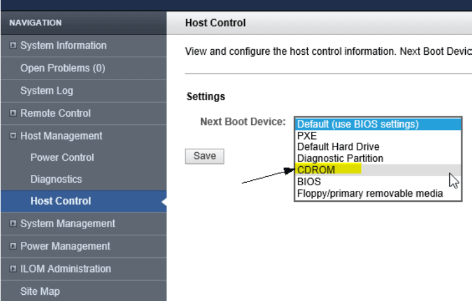Select PXE from boot device list
The width and height of the screenshot is (472, 301).
tap(306, 135)
